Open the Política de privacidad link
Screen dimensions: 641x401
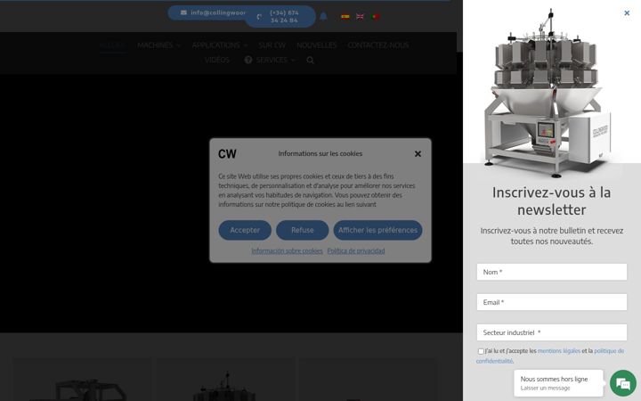click(356, 250)
